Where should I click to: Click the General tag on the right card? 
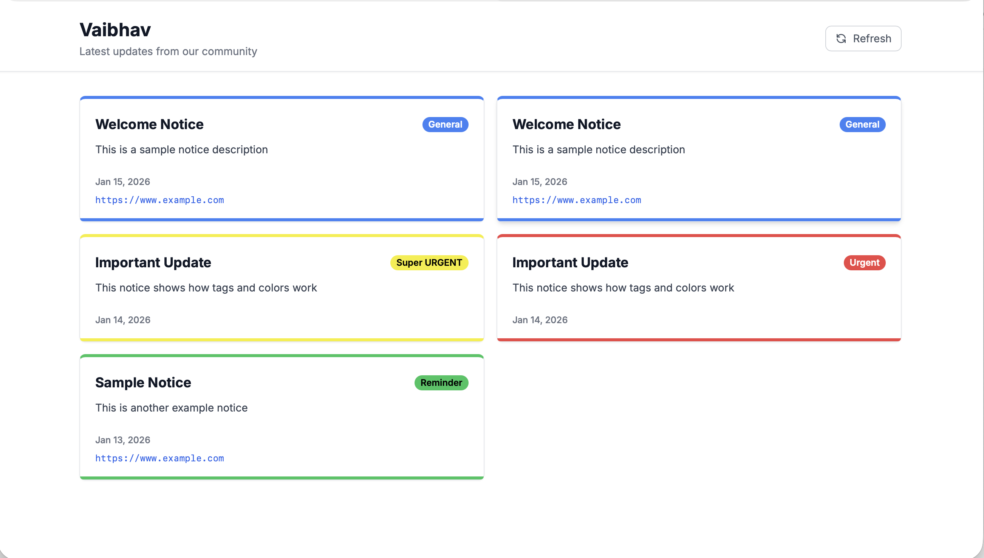[862, 125]
